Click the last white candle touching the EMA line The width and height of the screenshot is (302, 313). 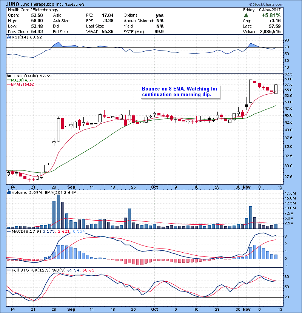tap(276, 89)
